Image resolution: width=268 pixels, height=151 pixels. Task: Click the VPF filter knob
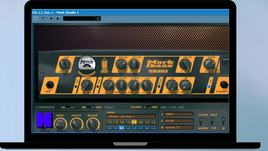click(185, 85)
